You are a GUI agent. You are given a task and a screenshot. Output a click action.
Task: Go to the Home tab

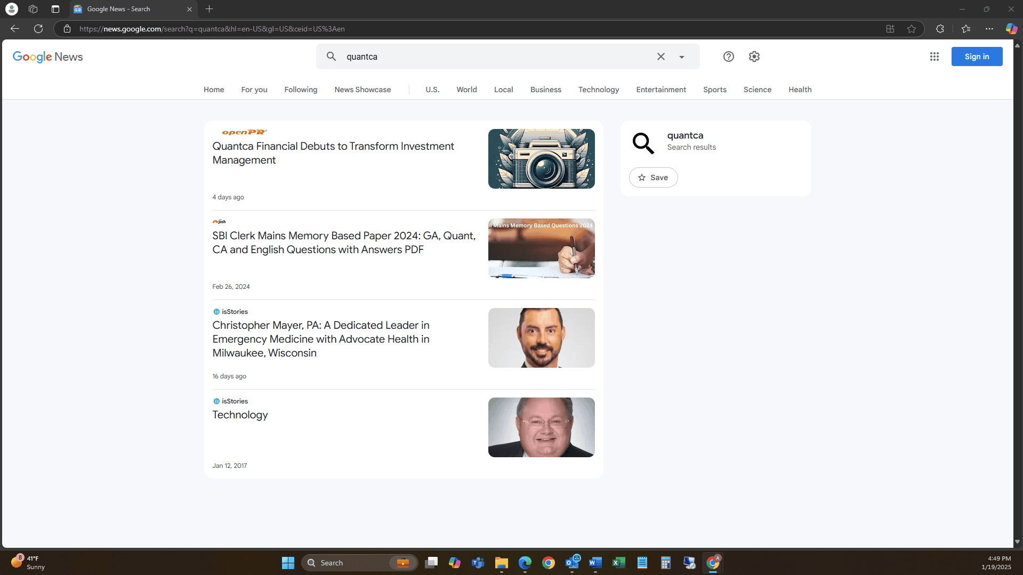click(x=214, y=90)
